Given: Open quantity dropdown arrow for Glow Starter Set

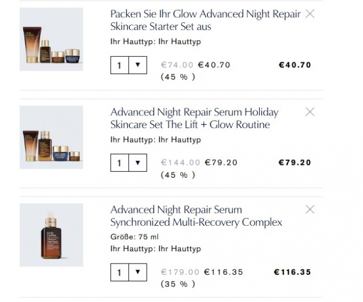Looking at the screenshot, I should point(137,65).
